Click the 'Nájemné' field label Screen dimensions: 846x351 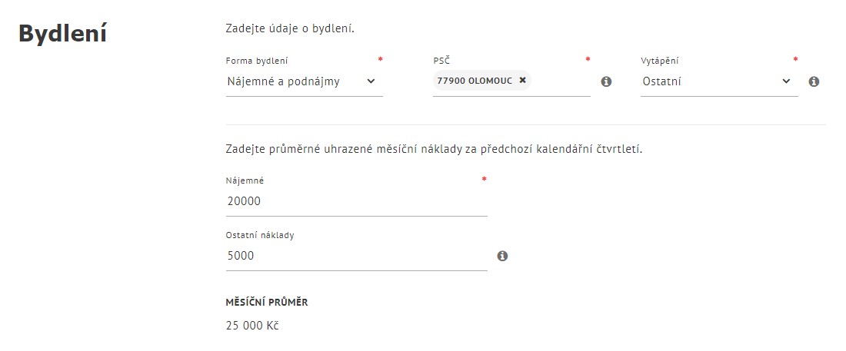click(x=245, y=180)
